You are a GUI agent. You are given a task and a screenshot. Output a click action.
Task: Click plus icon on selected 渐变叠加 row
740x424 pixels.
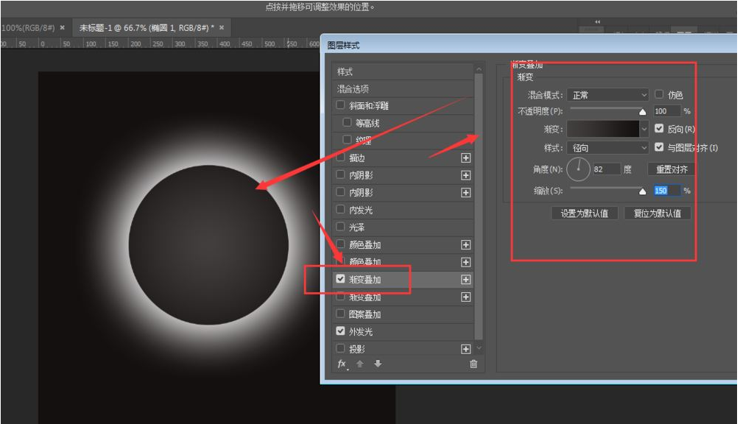466,280
